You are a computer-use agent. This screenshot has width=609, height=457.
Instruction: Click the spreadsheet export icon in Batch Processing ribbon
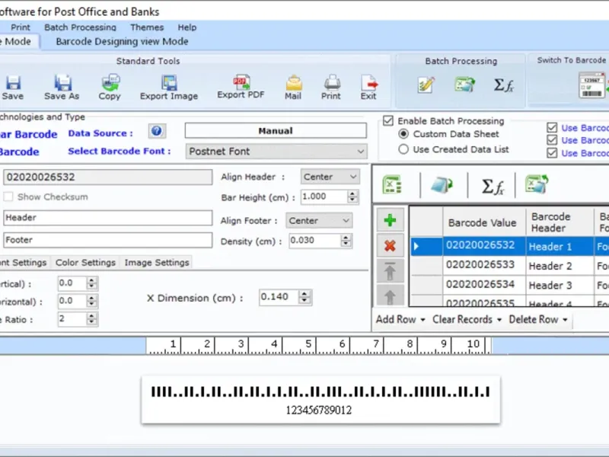click(x=464, y=85)
